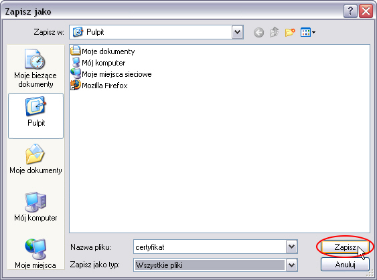Select Moje miejsca sieciowe list item
The image size is (377, 280).
pyautogui.click(x=111, y=74)
